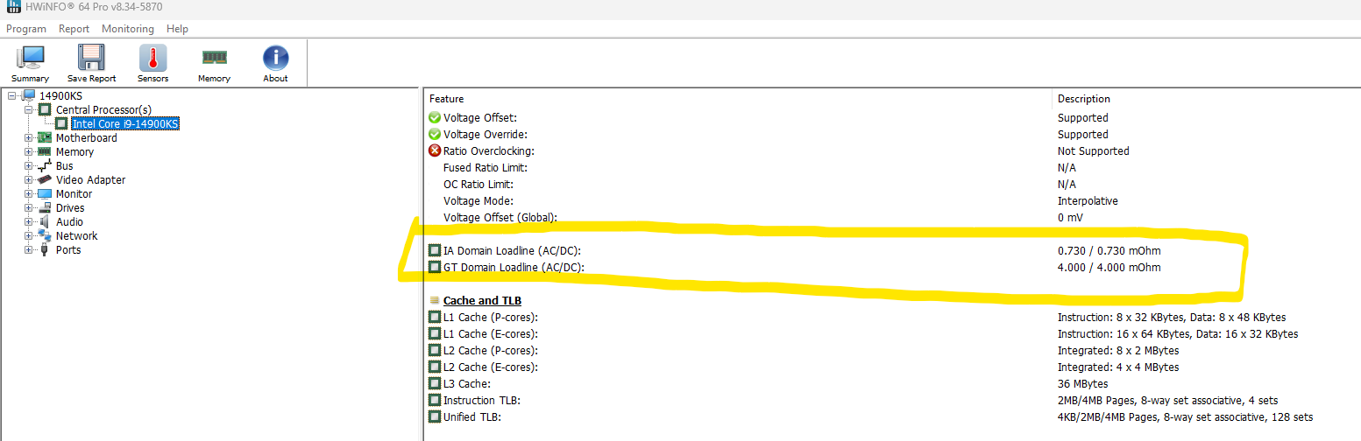Click the green check beside Voltage Override
Image resolution: width=1361 pixels, height=441 pixels.
point(435,134)
